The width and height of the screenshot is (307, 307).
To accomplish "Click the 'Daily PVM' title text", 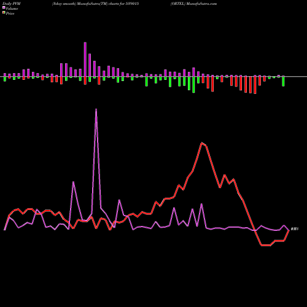I will 12,4.
